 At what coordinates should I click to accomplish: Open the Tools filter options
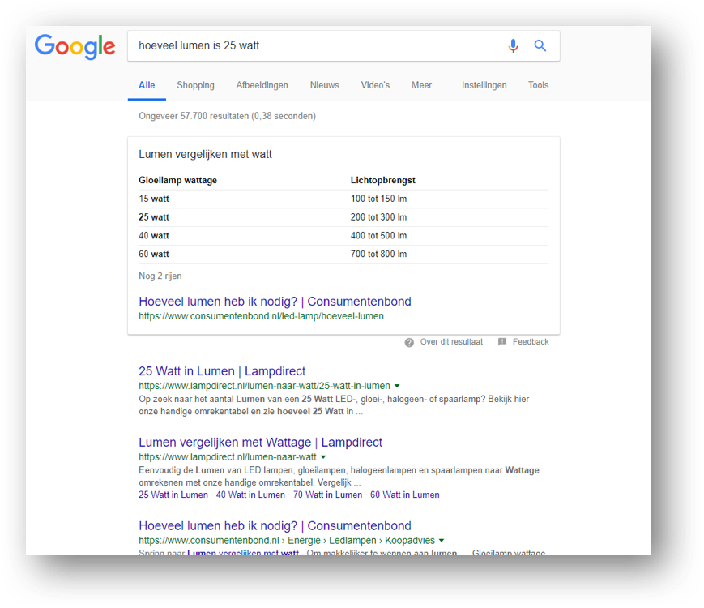pyautogui.click(x=538, y=85)
